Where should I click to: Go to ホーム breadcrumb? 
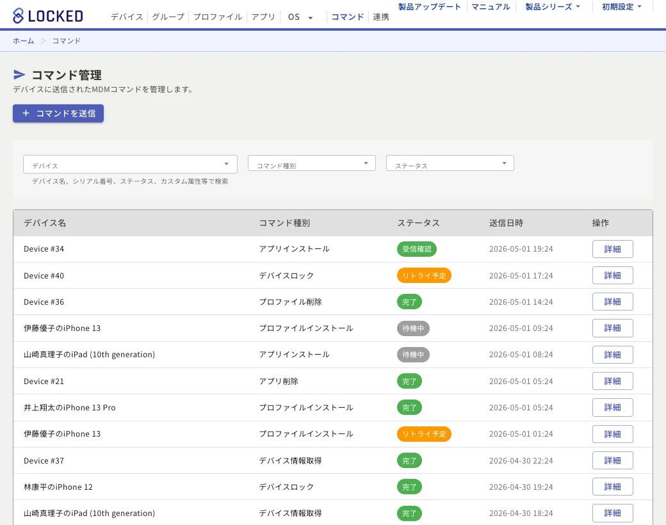pyautogui.click(x=23, y=41)
